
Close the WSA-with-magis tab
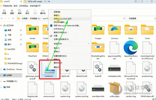point(45,2)
